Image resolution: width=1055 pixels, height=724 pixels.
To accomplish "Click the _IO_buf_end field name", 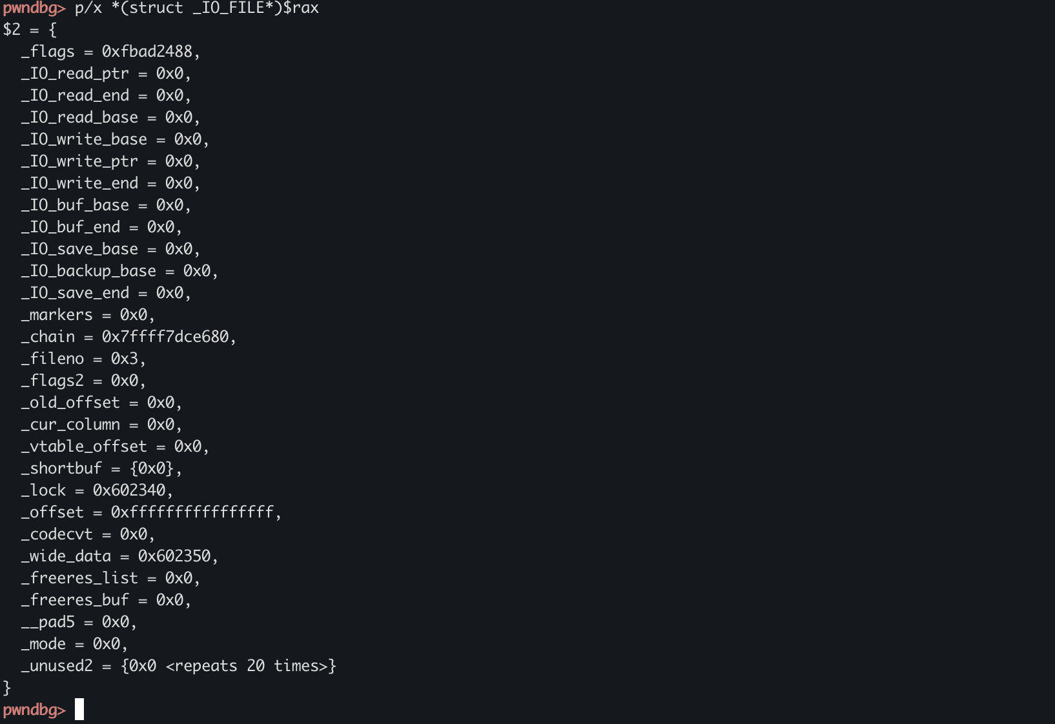I will [70, 227].
